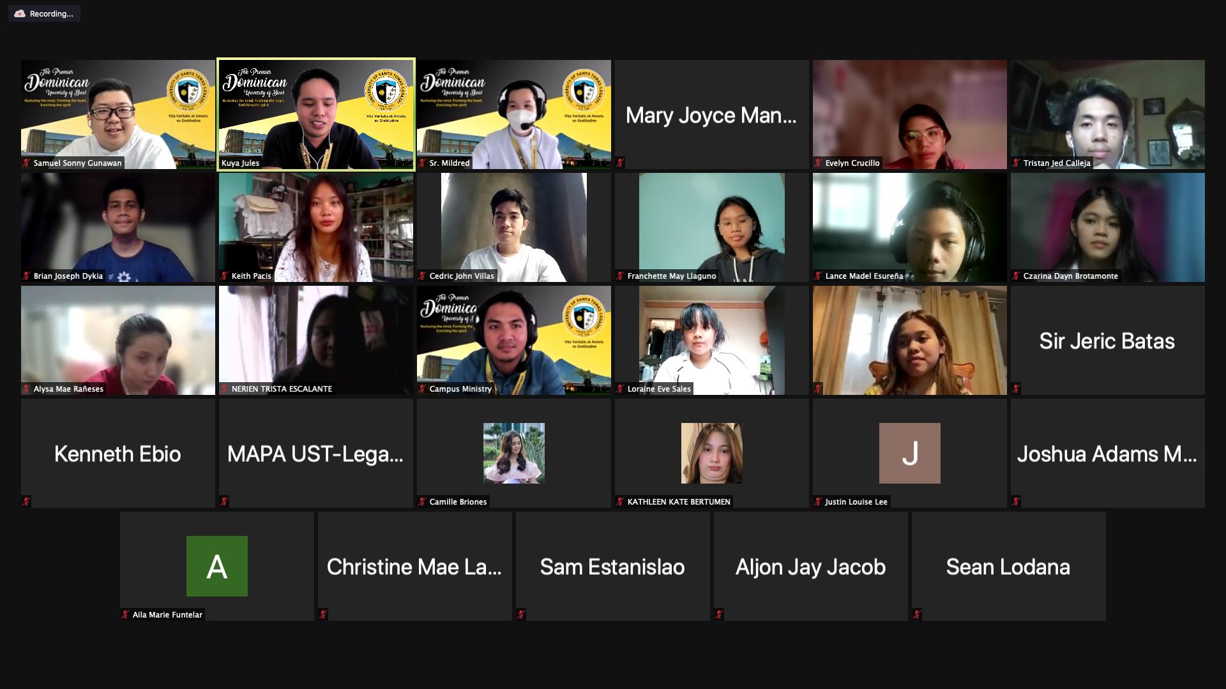Click muted mic icon on Mary Joyce tile
Viewport: 1226px width, 689px height.
pos(620,163)
